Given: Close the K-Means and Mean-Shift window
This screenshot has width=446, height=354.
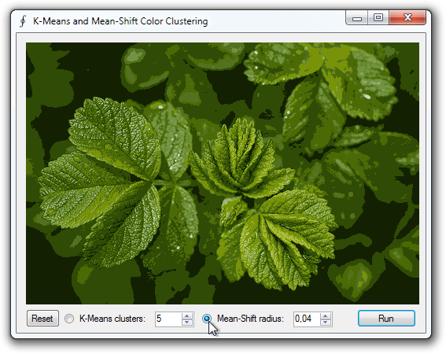Looking at the screenshot, I should click(x=407, y=18).
